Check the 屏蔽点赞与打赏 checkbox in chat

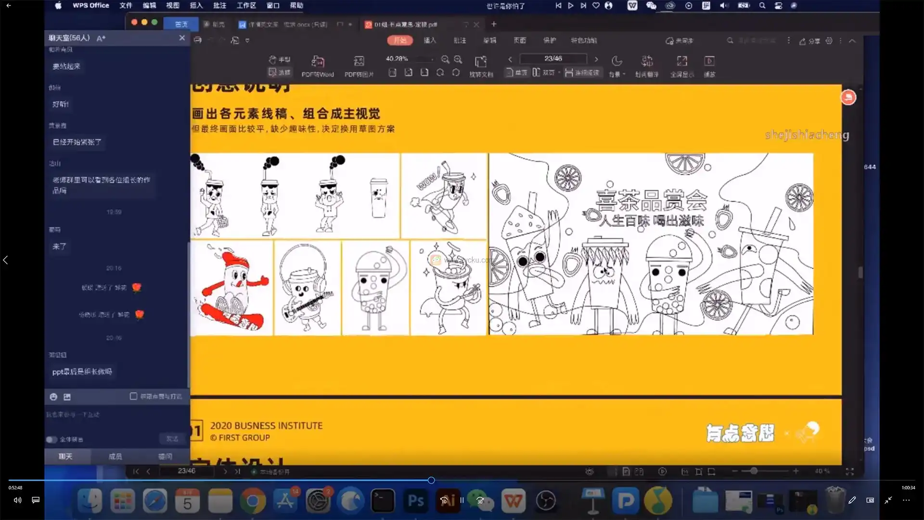coord(133,396)
